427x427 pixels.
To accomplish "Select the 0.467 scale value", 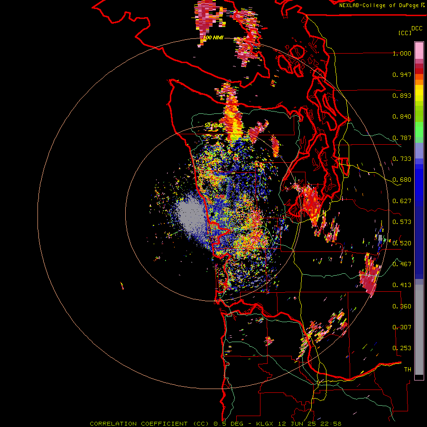I will click(402, 264).
